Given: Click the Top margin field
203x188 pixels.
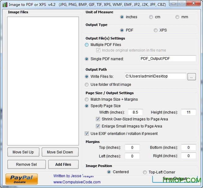Looking at the screenshot, I should click(132, 148).
